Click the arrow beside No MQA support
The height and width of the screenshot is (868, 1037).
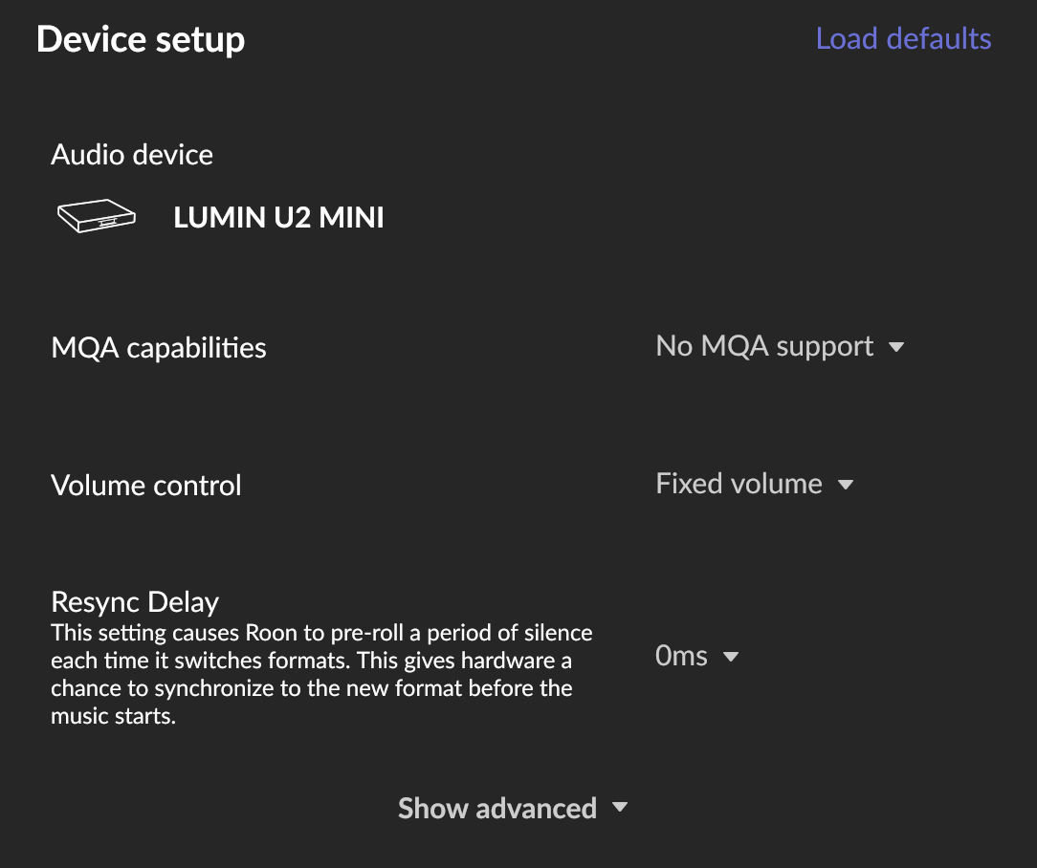pyautogui.click(x=896, y=347)
